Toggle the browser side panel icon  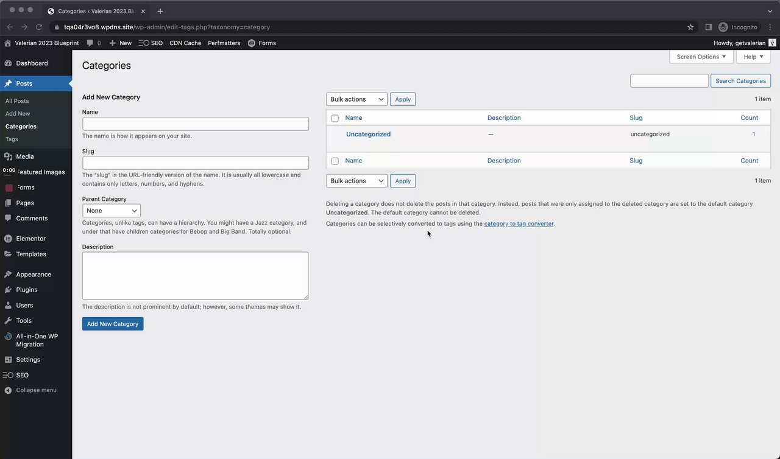[708, 27]
